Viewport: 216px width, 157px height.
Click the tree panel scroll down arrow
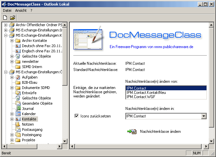pyautogui.click(x=64, y=141)
